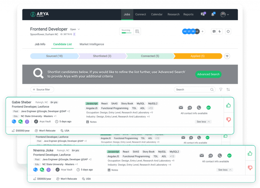
Task: Open the chat messages icon in top bar
Action: click(203, 14)
